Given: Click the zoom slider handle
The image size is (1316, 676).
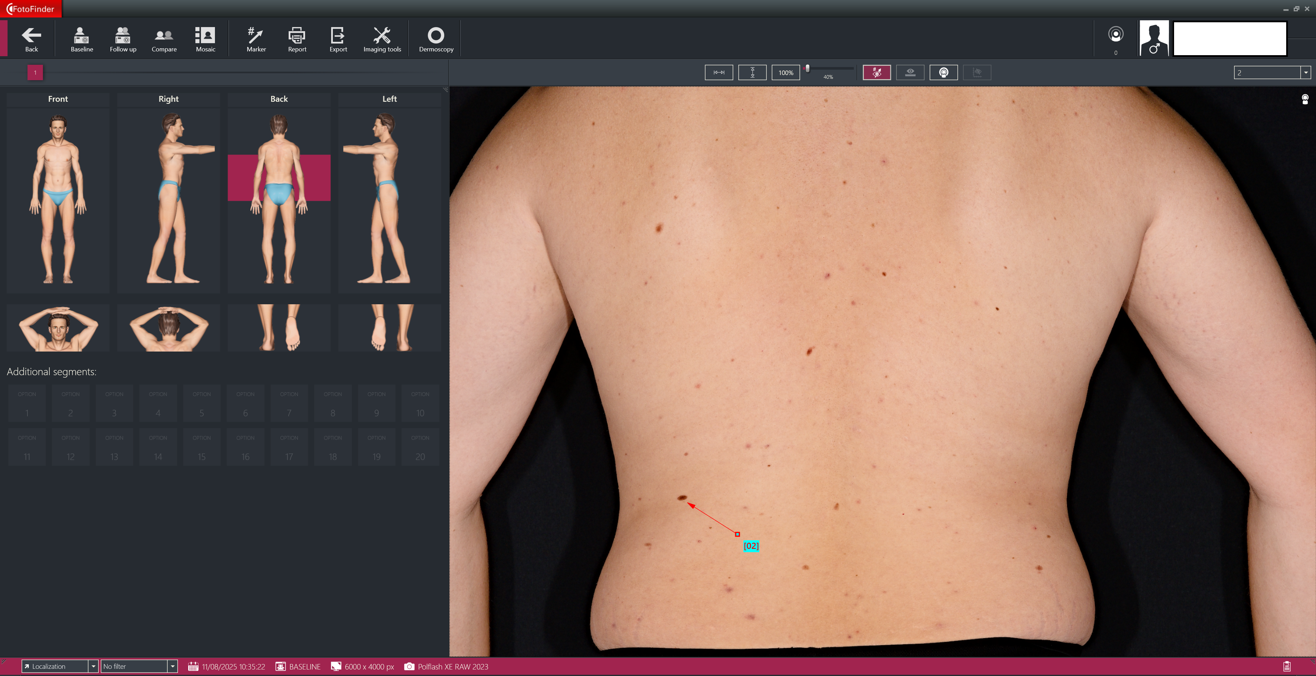Looking at the screenshot, I should [807, 69].
